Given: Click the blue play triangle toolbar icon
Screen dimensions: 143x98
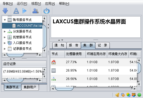Looking at the screenshot, I should point(24,11).
